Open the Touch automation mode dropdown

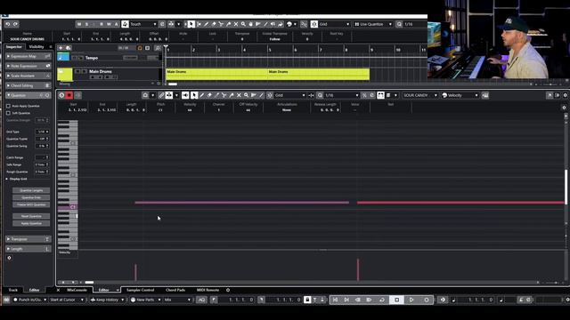click(143, 24)
